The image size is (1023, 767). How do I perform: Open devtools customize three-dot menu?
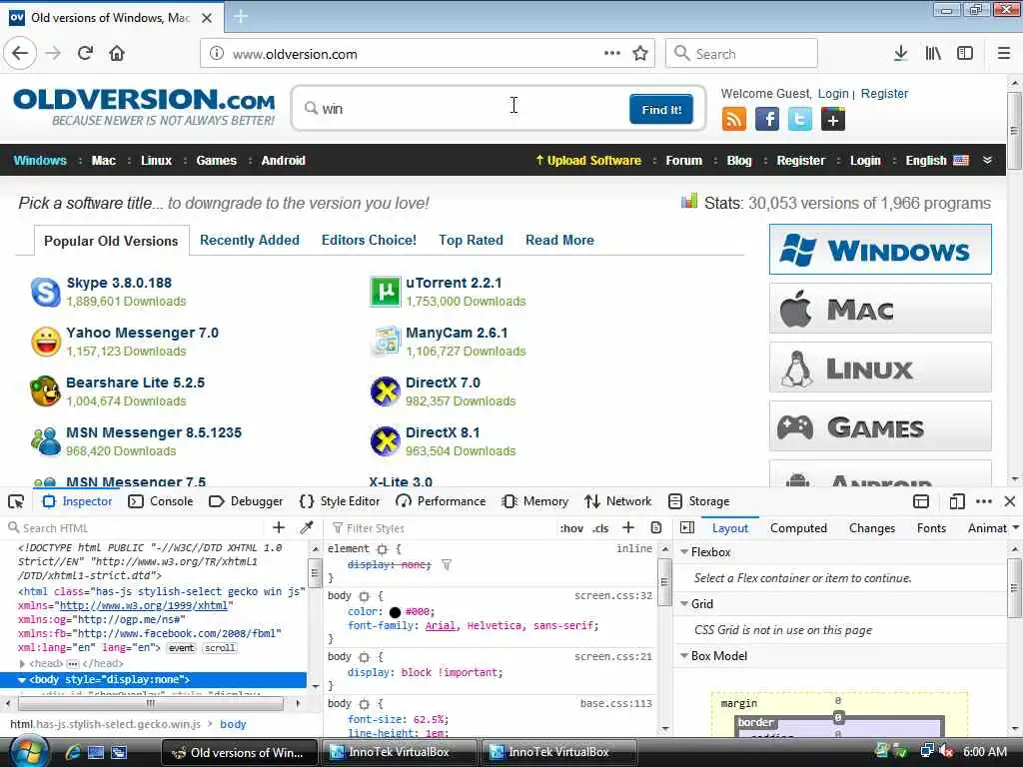point(984,501)
